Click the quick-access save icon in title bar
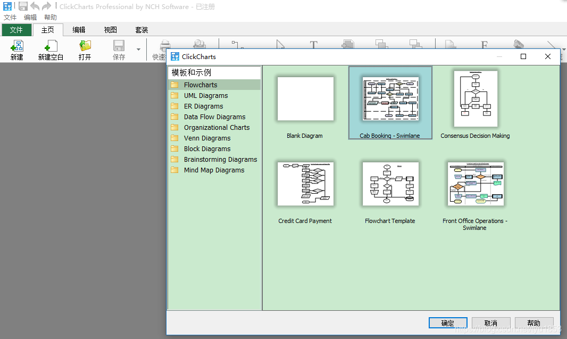The width and height of the screenshot is (567, 339). pos(23,6)
